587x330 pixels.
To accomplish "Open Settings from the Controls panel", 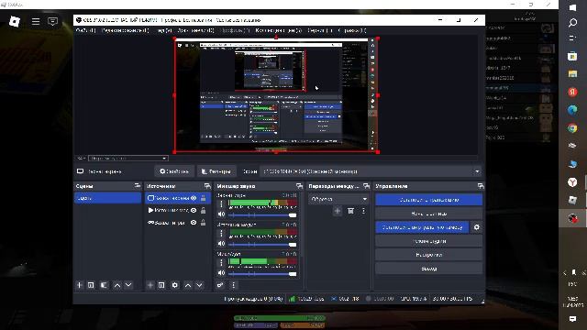I will [x=429, y=255].
